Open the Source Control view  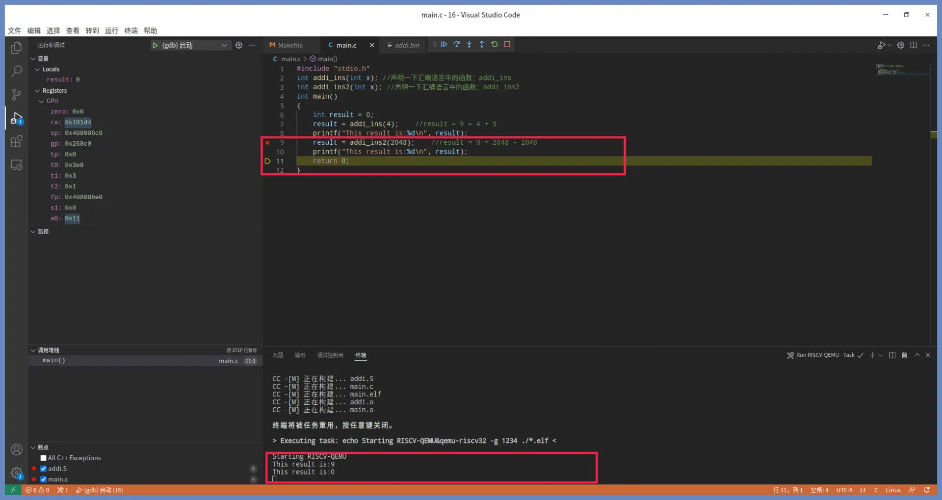click(x=16, y=94)
